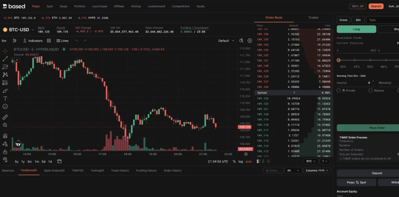Open price scale settings gear below axis

point(246,154)
